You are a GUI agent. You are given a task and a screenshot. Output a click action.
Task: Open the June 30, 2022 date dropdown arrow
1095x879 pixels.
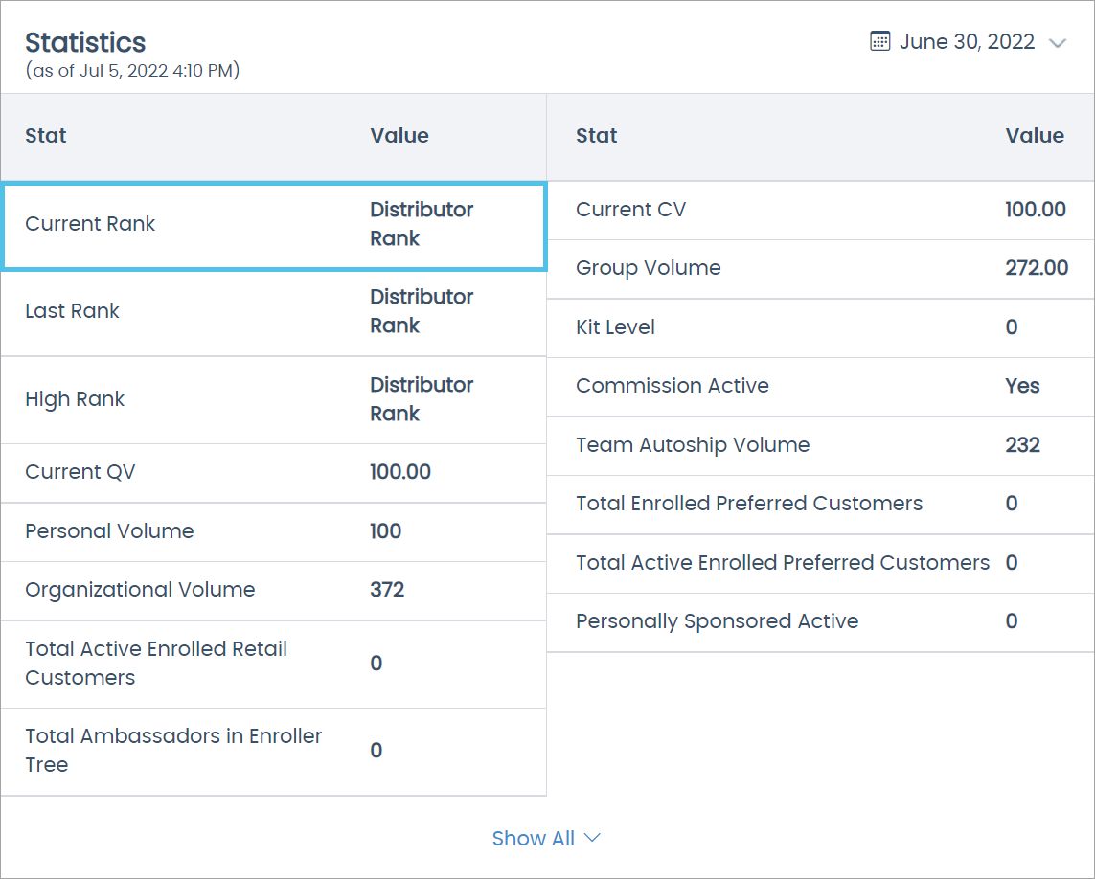click(1057, 43)
